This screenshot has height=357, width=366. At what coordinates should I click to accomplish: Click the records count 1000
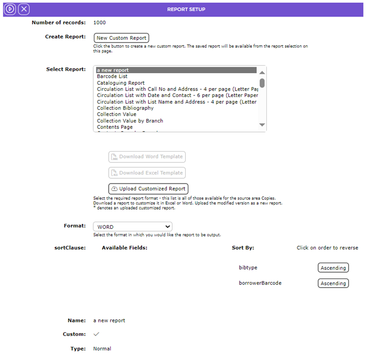pos(99,23)
